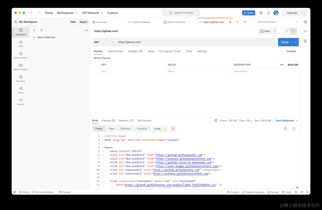Open the collections panel three-dot menu
Image resolution: width=322 pixels, height=210 pixels.
86,30
